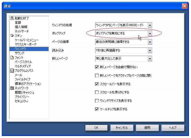
Task: Uncheck スクロールバーを表示する checkbox
Action: pyautogui.click(x=97, y=84)
